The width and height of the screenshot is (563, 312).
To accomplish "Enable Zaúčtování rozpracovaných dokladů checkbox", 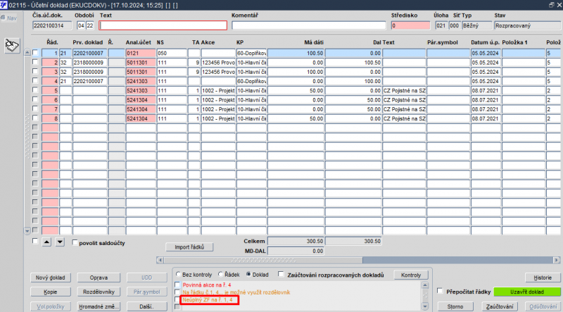I will click(x=281, y=274).
